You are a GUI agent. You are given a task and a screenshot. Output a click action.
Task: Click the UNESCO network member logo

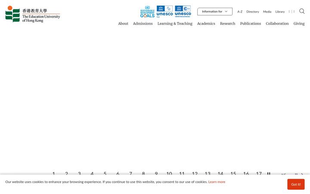tap(183, 12)
